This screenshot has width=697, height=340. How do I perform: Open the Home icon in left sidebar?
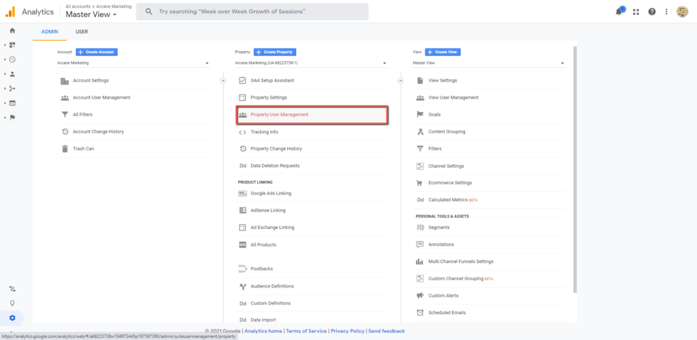[x=12, y=31]
